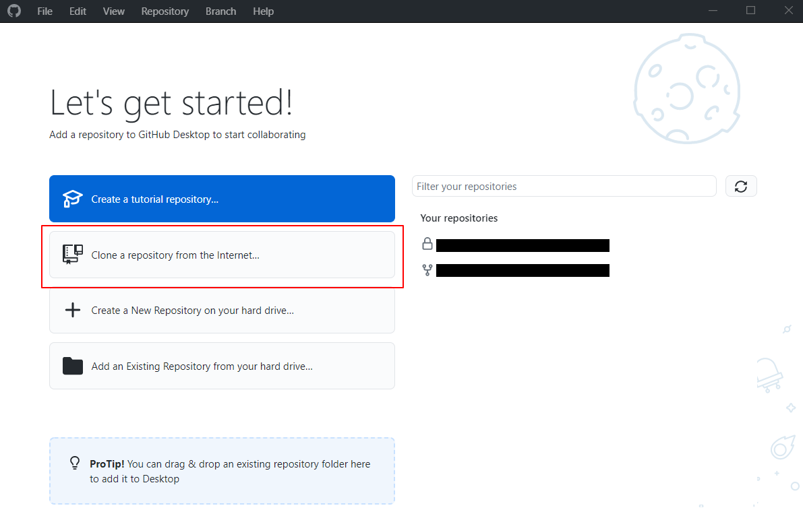Refresh the repository list
This screenshot has height=514, width=803.
coord(741,186)
